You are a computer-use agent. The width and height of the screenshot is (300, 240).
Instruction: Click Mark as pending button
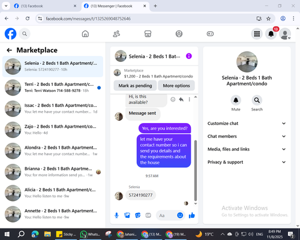point(135,86)
